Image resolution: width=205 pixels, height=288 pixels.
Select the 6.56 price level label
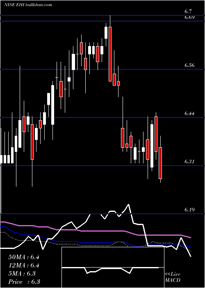[189, 65]
